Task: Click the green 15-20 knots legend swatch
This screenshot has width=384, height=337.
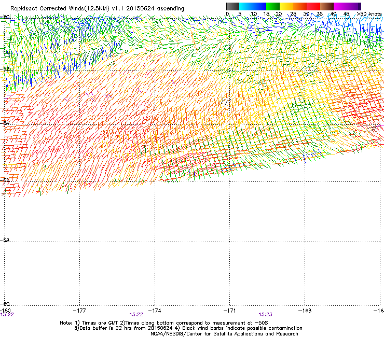Action: pos(273,6)
